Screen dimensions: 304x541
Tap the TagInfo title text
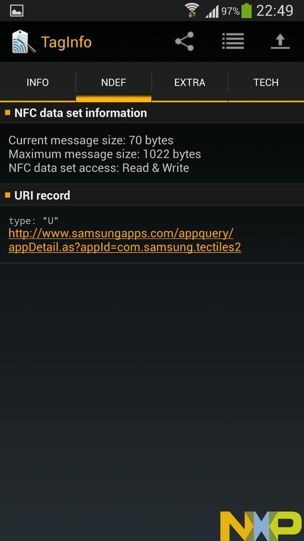pos(66,42)
